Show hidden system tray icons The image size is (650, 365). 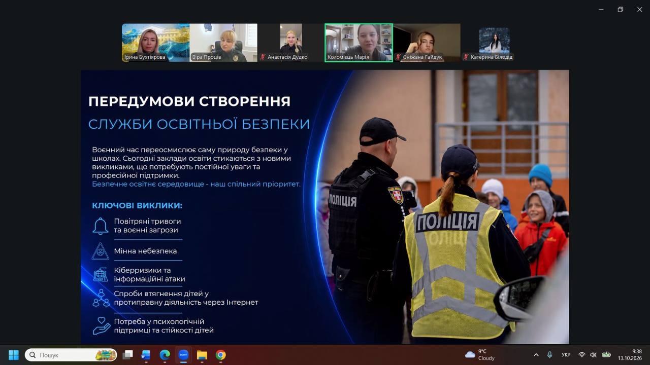click(x=536, y=355)
